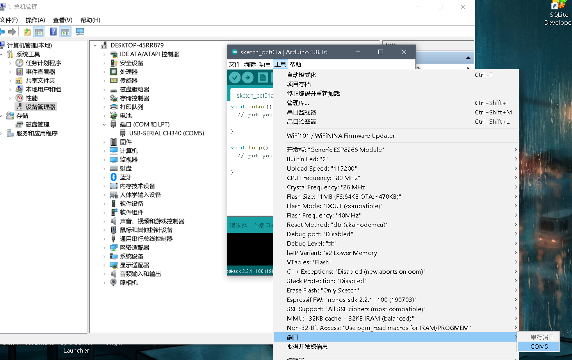Open Arduino 项目 menu
Viewport: 572px width, 360px height.
coord(265,64)
